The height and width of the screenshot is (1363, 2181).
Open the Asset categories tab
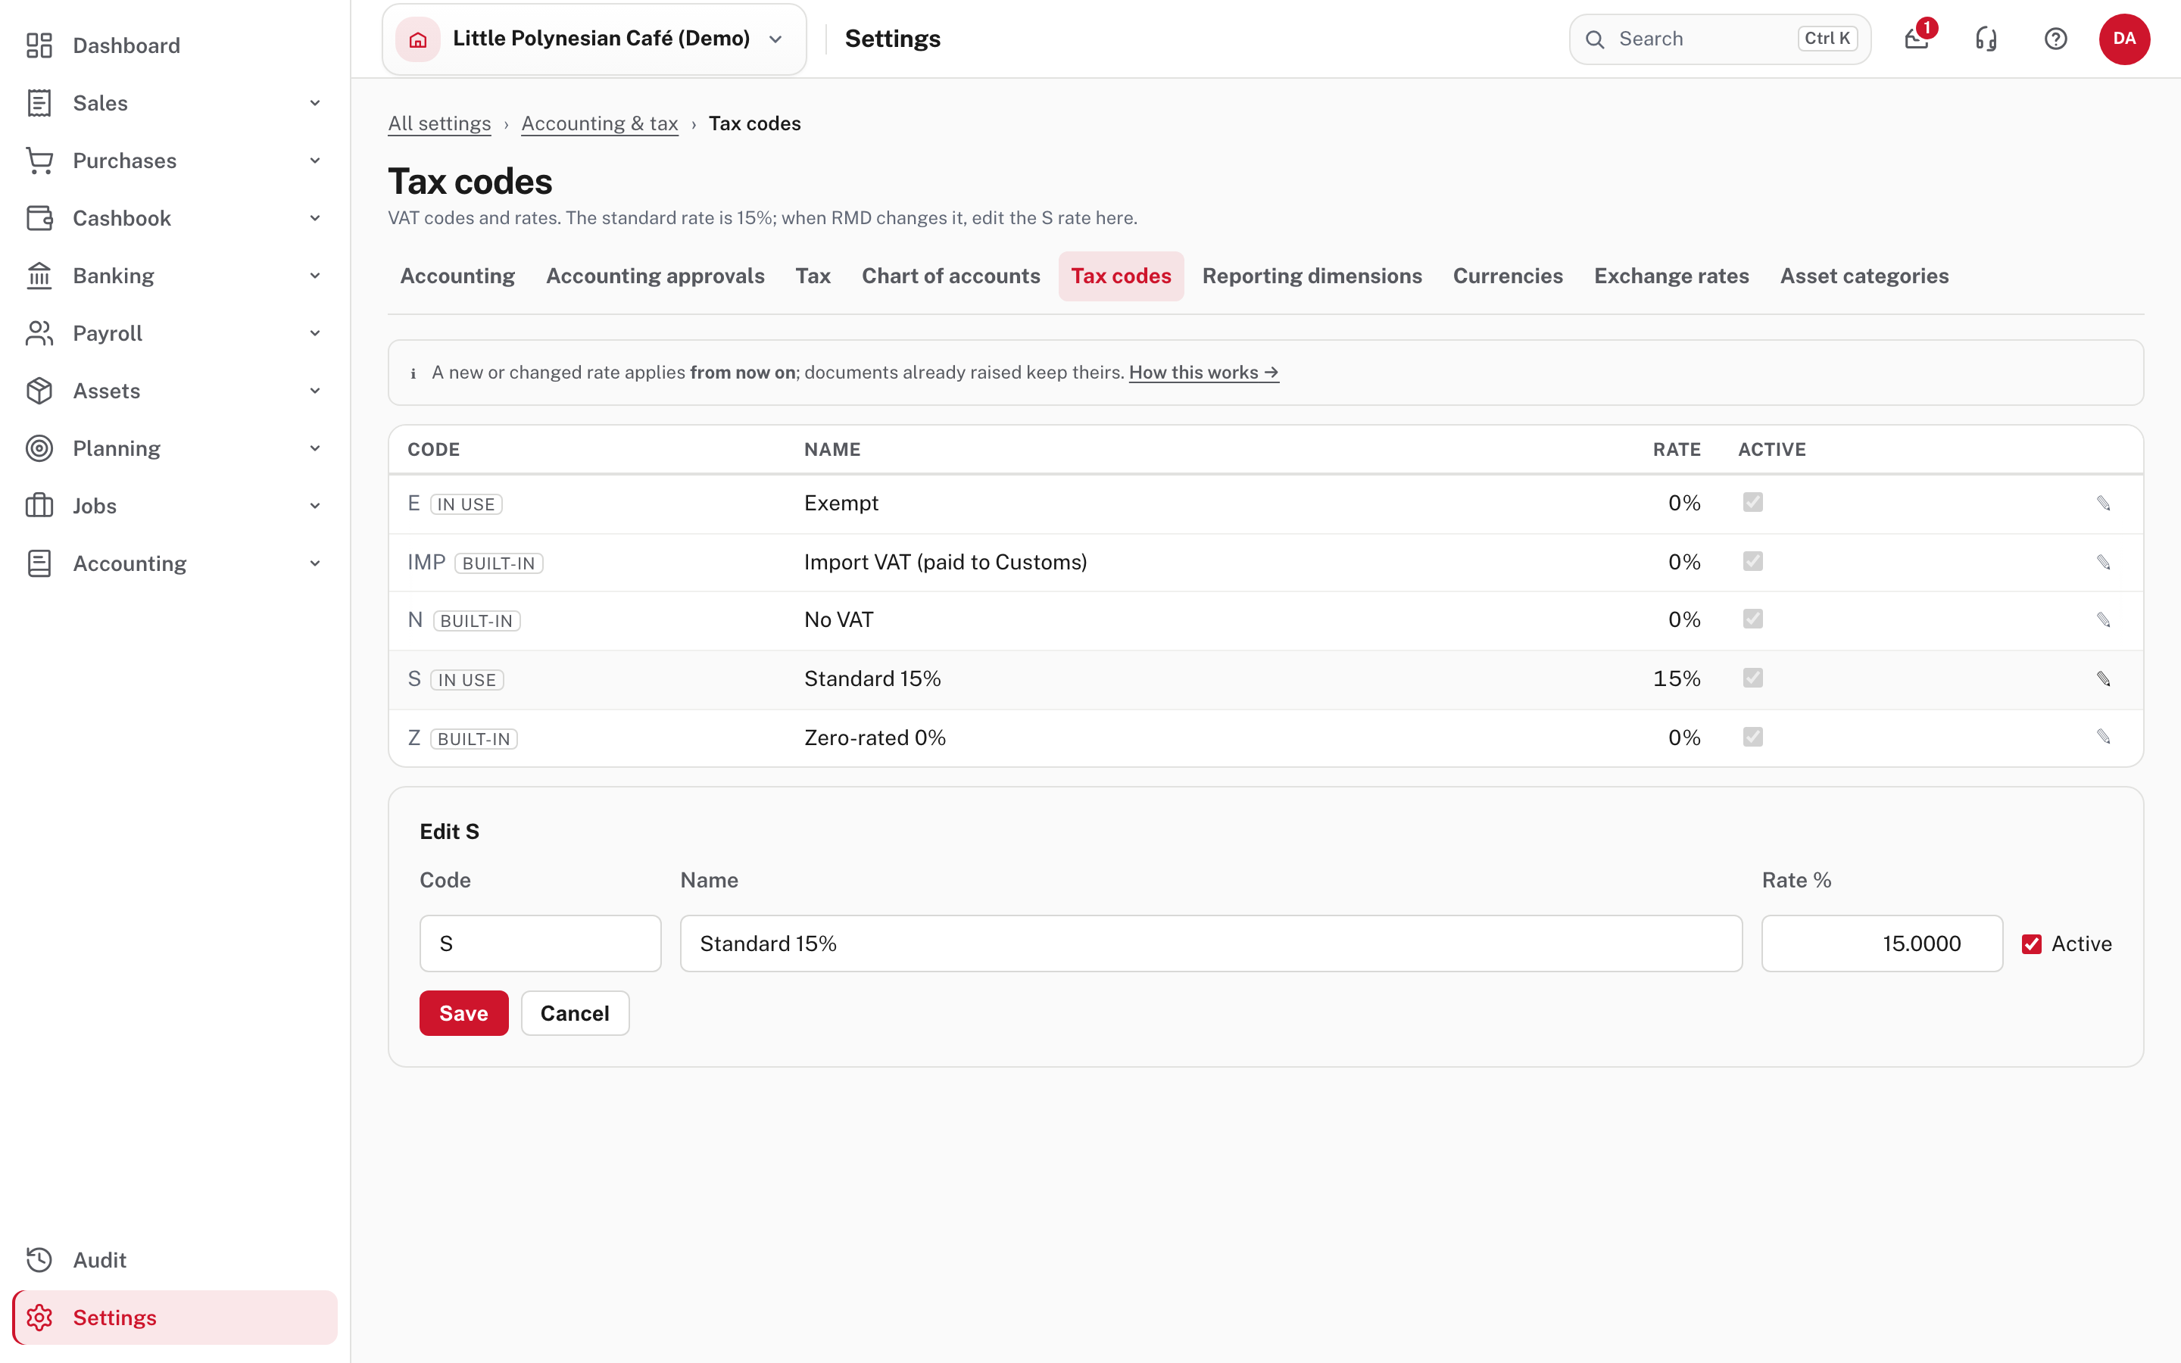pos(1864,276)
